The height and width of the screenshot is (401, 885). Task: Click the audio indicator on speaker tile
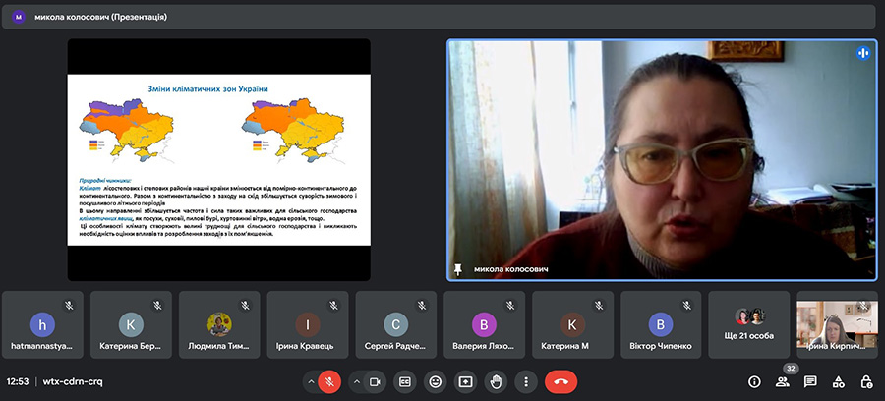click(x=863, y=53)
